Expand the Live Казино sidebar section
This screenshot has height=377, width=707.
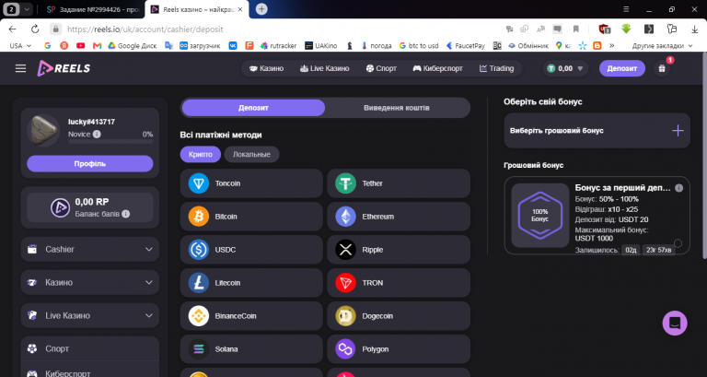point(90,315)
